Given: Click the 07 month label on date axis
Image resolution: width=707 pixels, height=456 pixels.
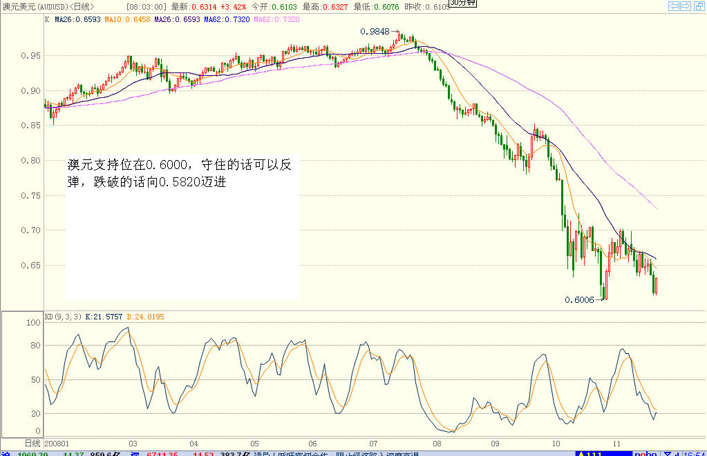Looking at the screenshot, I should pyautogui.click(x=373, y=444).
